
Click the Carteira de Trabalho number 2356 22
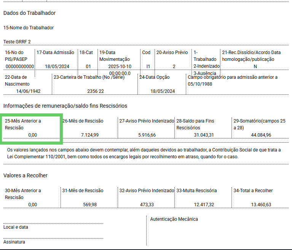click(96, 91)
